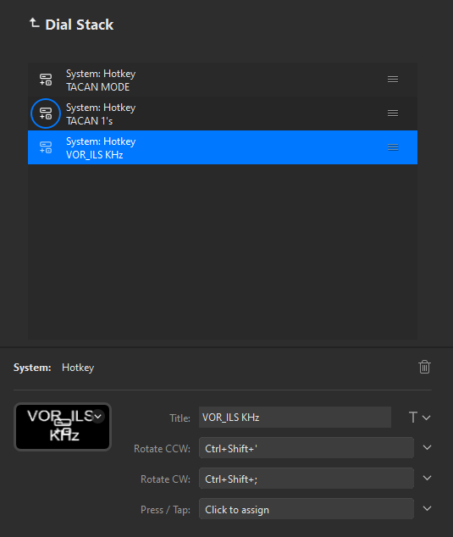Click the System: Hotkey label
This screenshot has height=537, width=453.
coord(53,368)
